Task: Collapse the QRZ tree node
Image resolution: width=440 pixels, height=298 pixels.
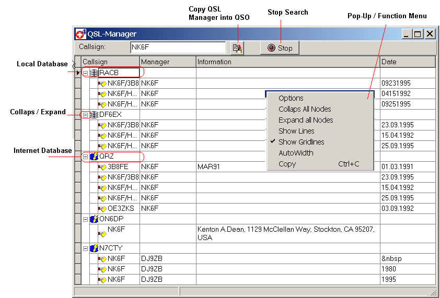Action: (x=85, y=157)
